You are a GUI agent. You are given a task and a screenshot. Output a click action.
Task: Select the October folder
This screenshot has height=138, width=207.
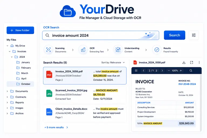tap(20, 84)
